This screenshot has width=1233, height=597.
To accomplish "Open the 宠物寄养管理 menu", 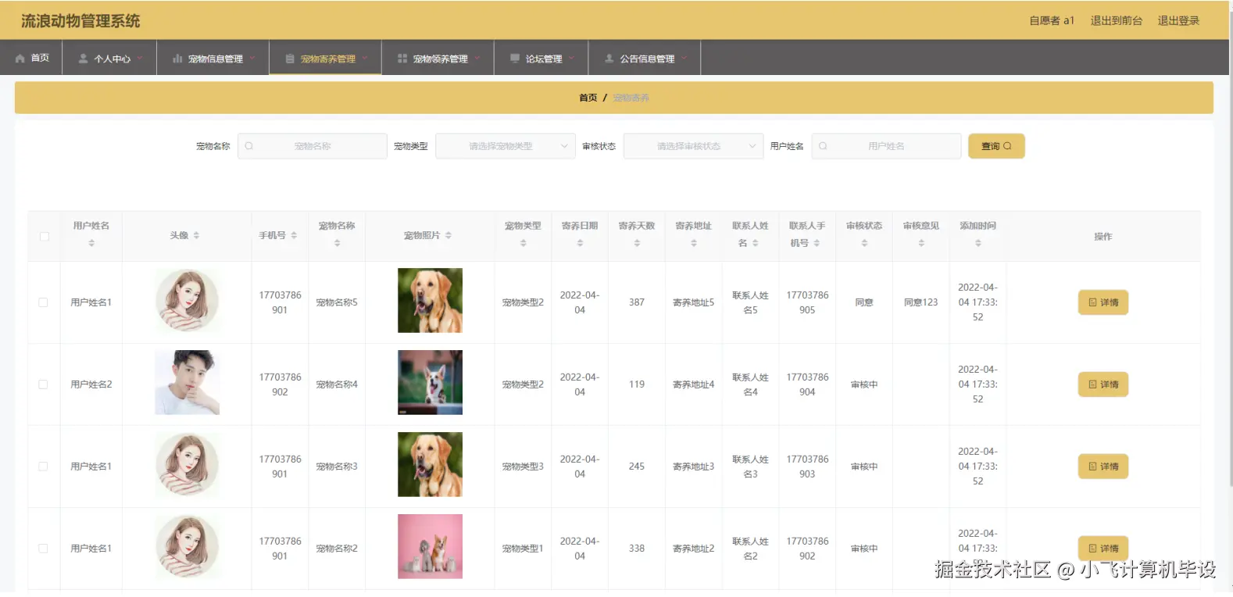I will (x=325, y=58).
